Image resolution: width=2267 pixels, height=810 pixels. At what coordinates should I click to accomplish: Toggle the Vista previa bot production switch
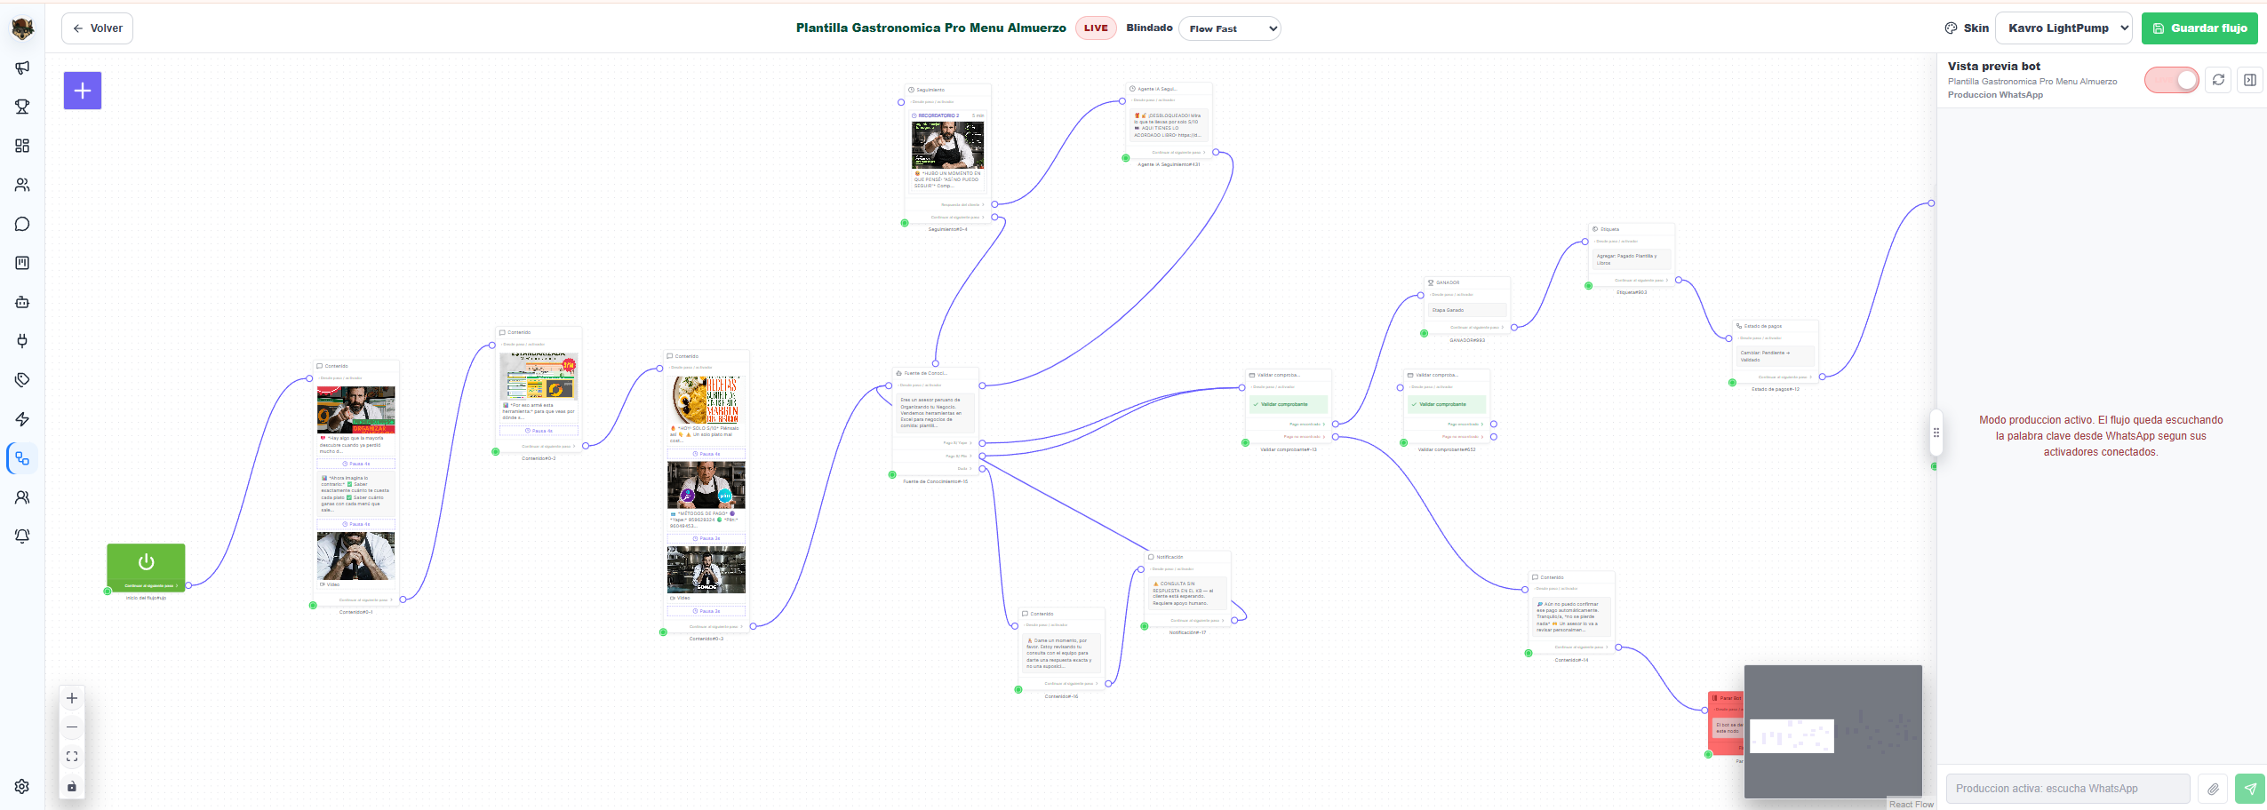pos(2171,80)
